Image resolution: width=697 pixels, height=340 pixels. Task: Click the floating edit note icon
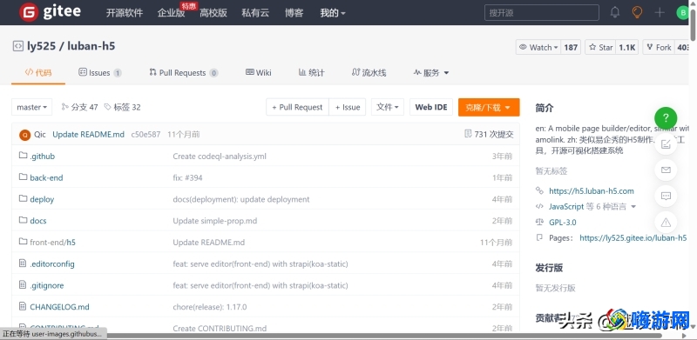(x=666, y=143)
